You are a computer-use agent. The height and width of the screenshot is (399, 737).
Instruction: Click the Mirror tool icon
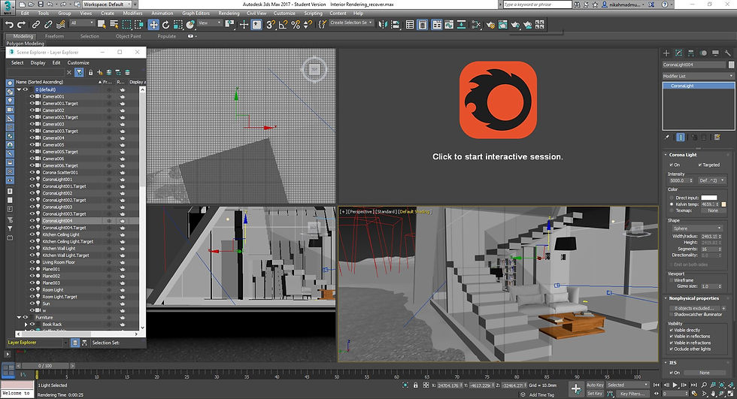point(383,24)
